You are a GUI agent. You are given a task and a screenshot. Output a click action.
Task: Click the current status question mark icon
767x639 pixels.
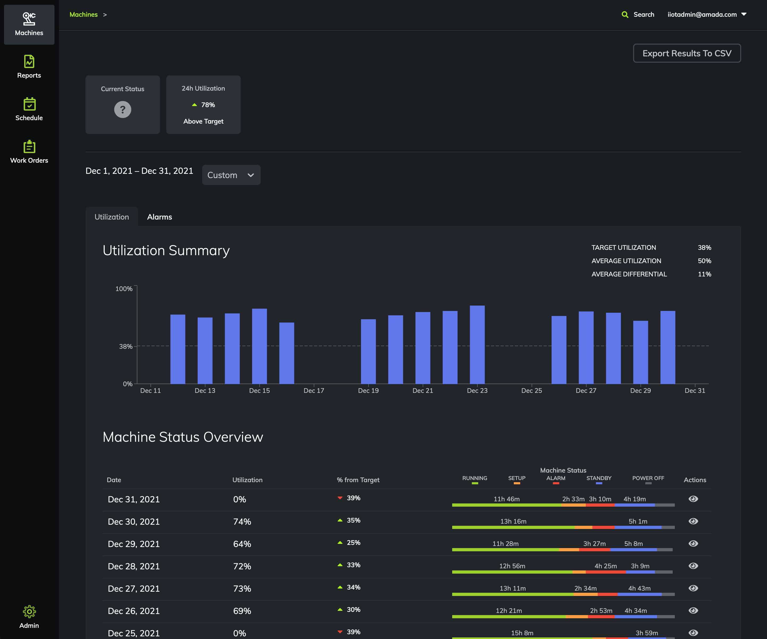(122, 109)
